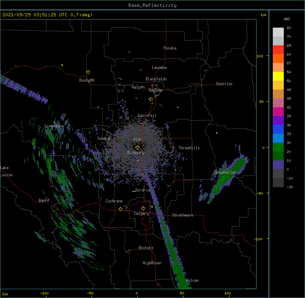
Task: Pick the magenta 39–42 dBZ legend swatch
Action: (278, 112)
